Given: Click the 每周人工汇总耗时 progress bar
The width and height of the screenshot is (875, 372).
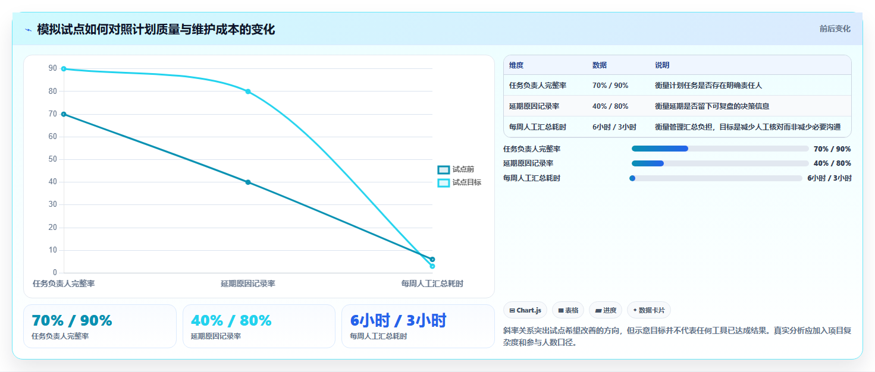Looking at the screenshot, I should [x=716, y=178].
